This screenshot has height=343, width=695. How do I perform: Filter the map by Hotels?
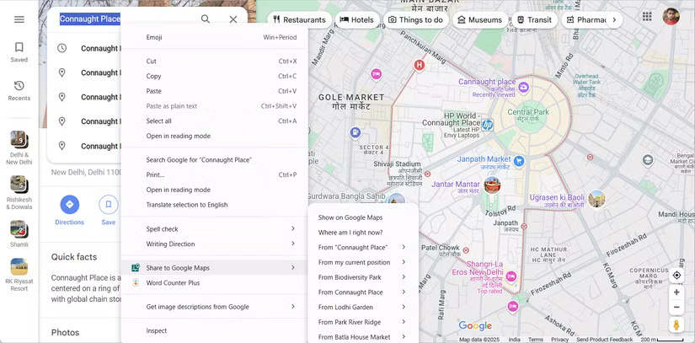356,19
